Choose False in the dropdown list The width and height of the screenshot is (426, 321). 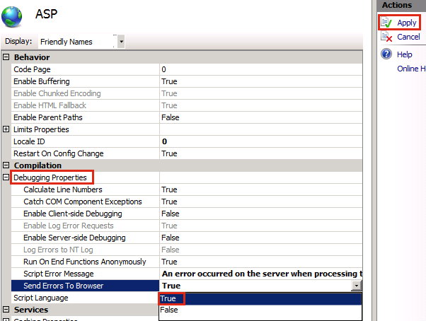tap(260, 310)
